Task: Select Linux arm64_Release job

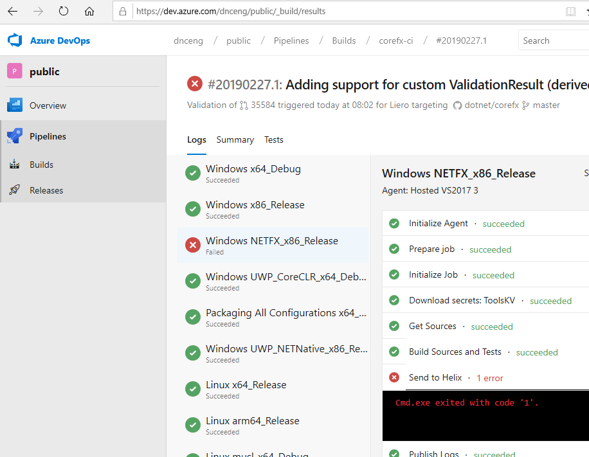Action: (x=273, y=426)
